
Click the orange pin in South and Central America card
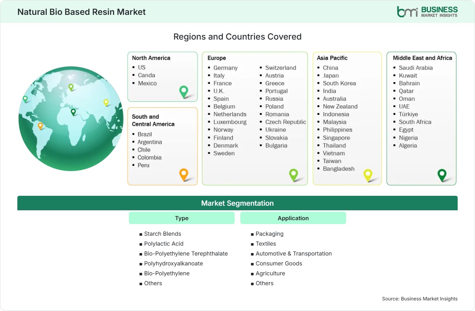point(183,175)
